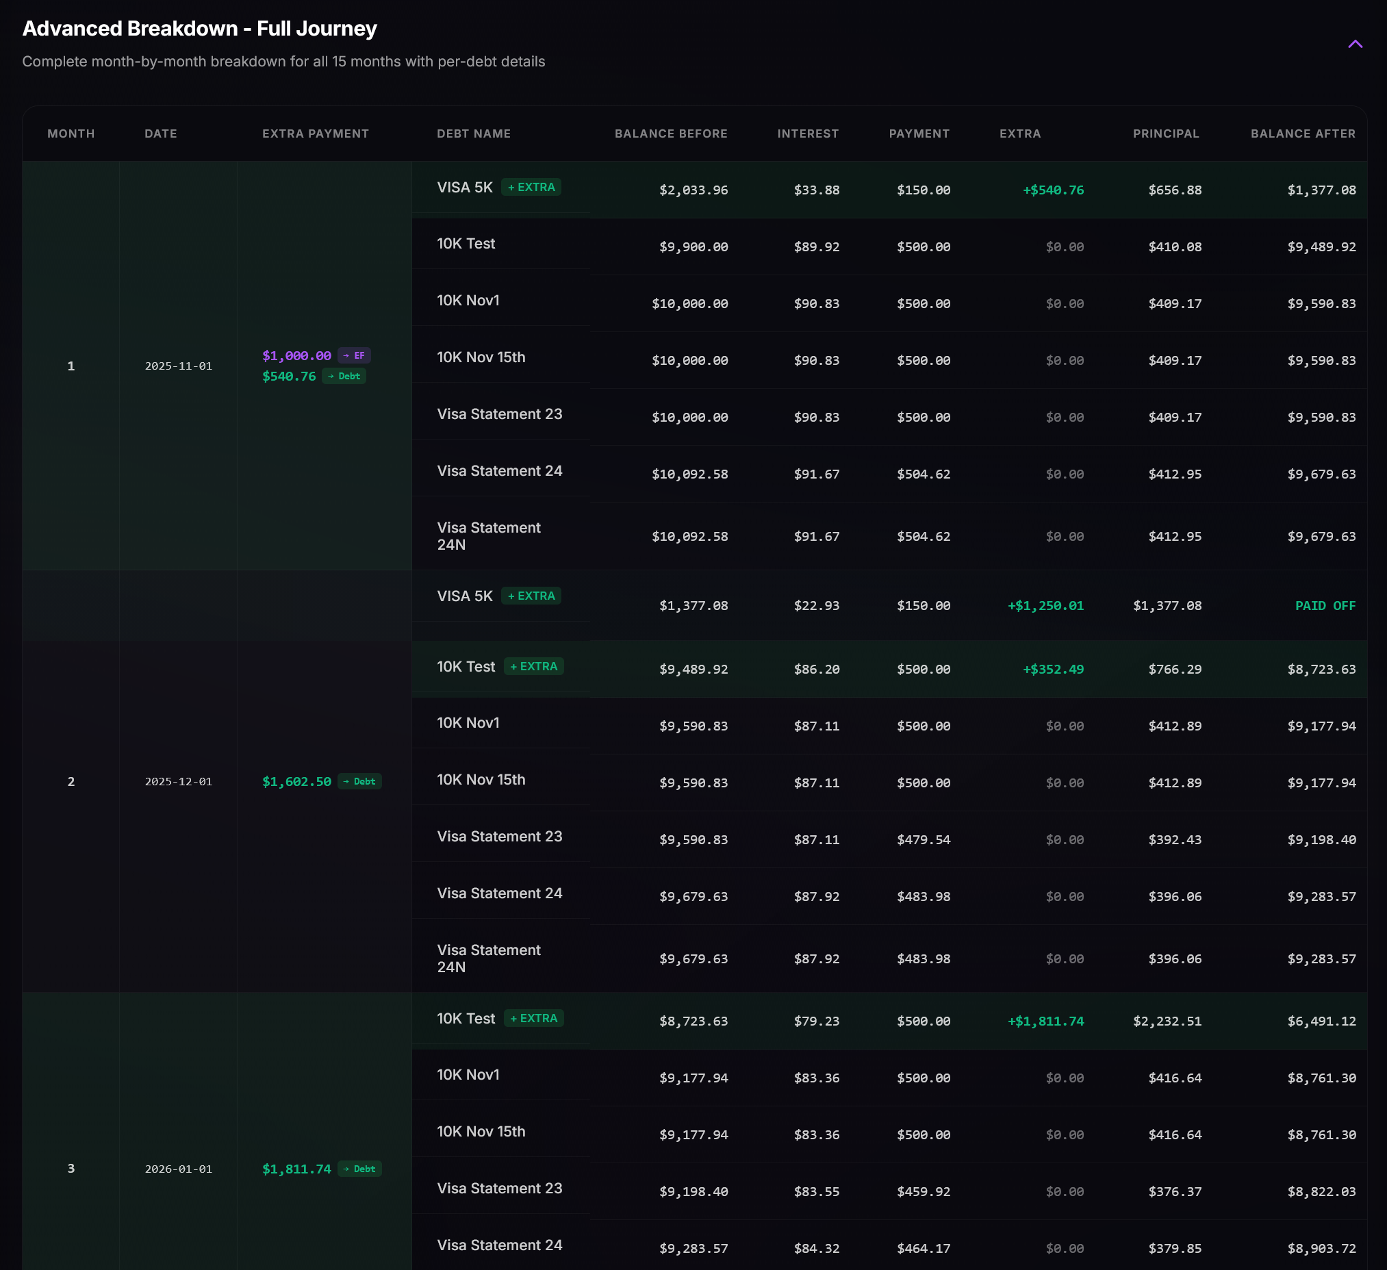1387x1270 pixels.
Task: Click the Debt badge beside $1,811.74 in month 3
Action: (360, 1168)
